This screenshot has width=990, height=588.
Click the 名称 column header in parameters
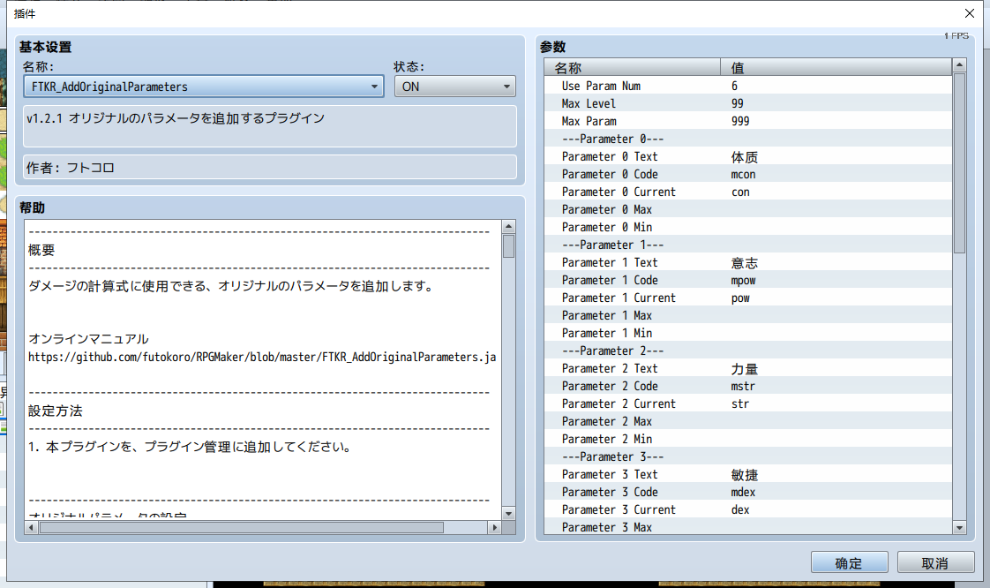point(632,68)
